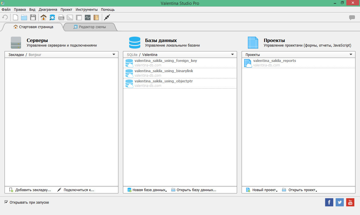Expand the SQLite / Valentina dropdown arrow
This screenshot has height=215, width=360.
pyautogui.click(x=233, y=55)
